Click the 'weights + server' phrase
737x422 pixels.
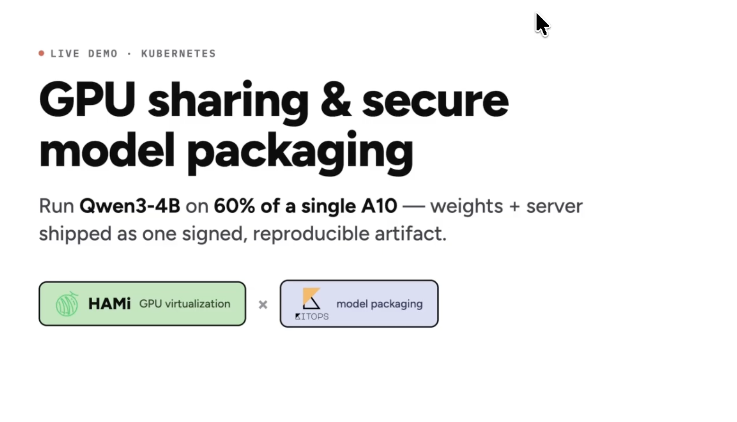point(507,206)
